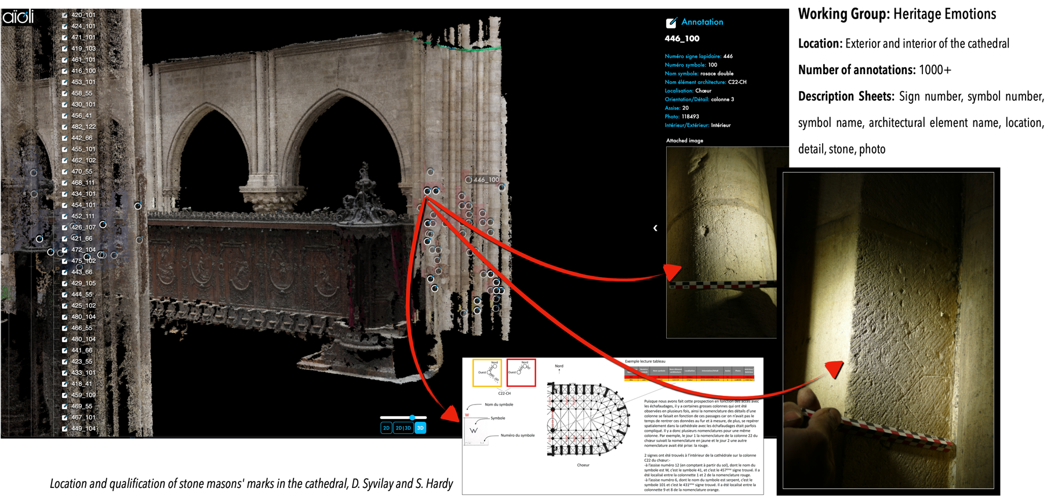Viewport: 1047px width, 496px height.
Task: Click the Annotation header edit icon
Action: coord(671,23)
